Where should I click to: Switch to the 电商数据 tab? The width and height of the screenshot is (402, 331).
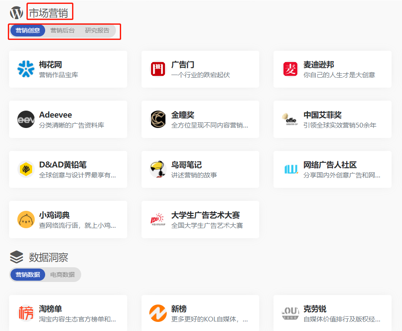[x=63, y=275]
